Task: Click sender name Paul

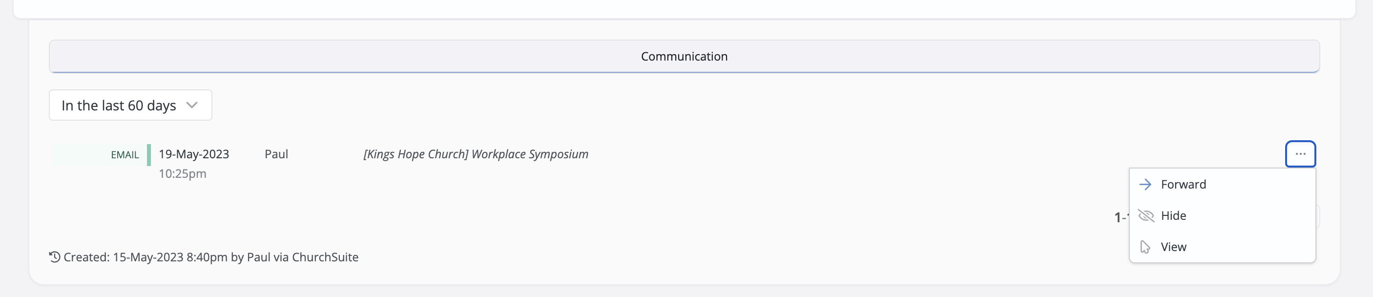Action: tap(276, 154)
